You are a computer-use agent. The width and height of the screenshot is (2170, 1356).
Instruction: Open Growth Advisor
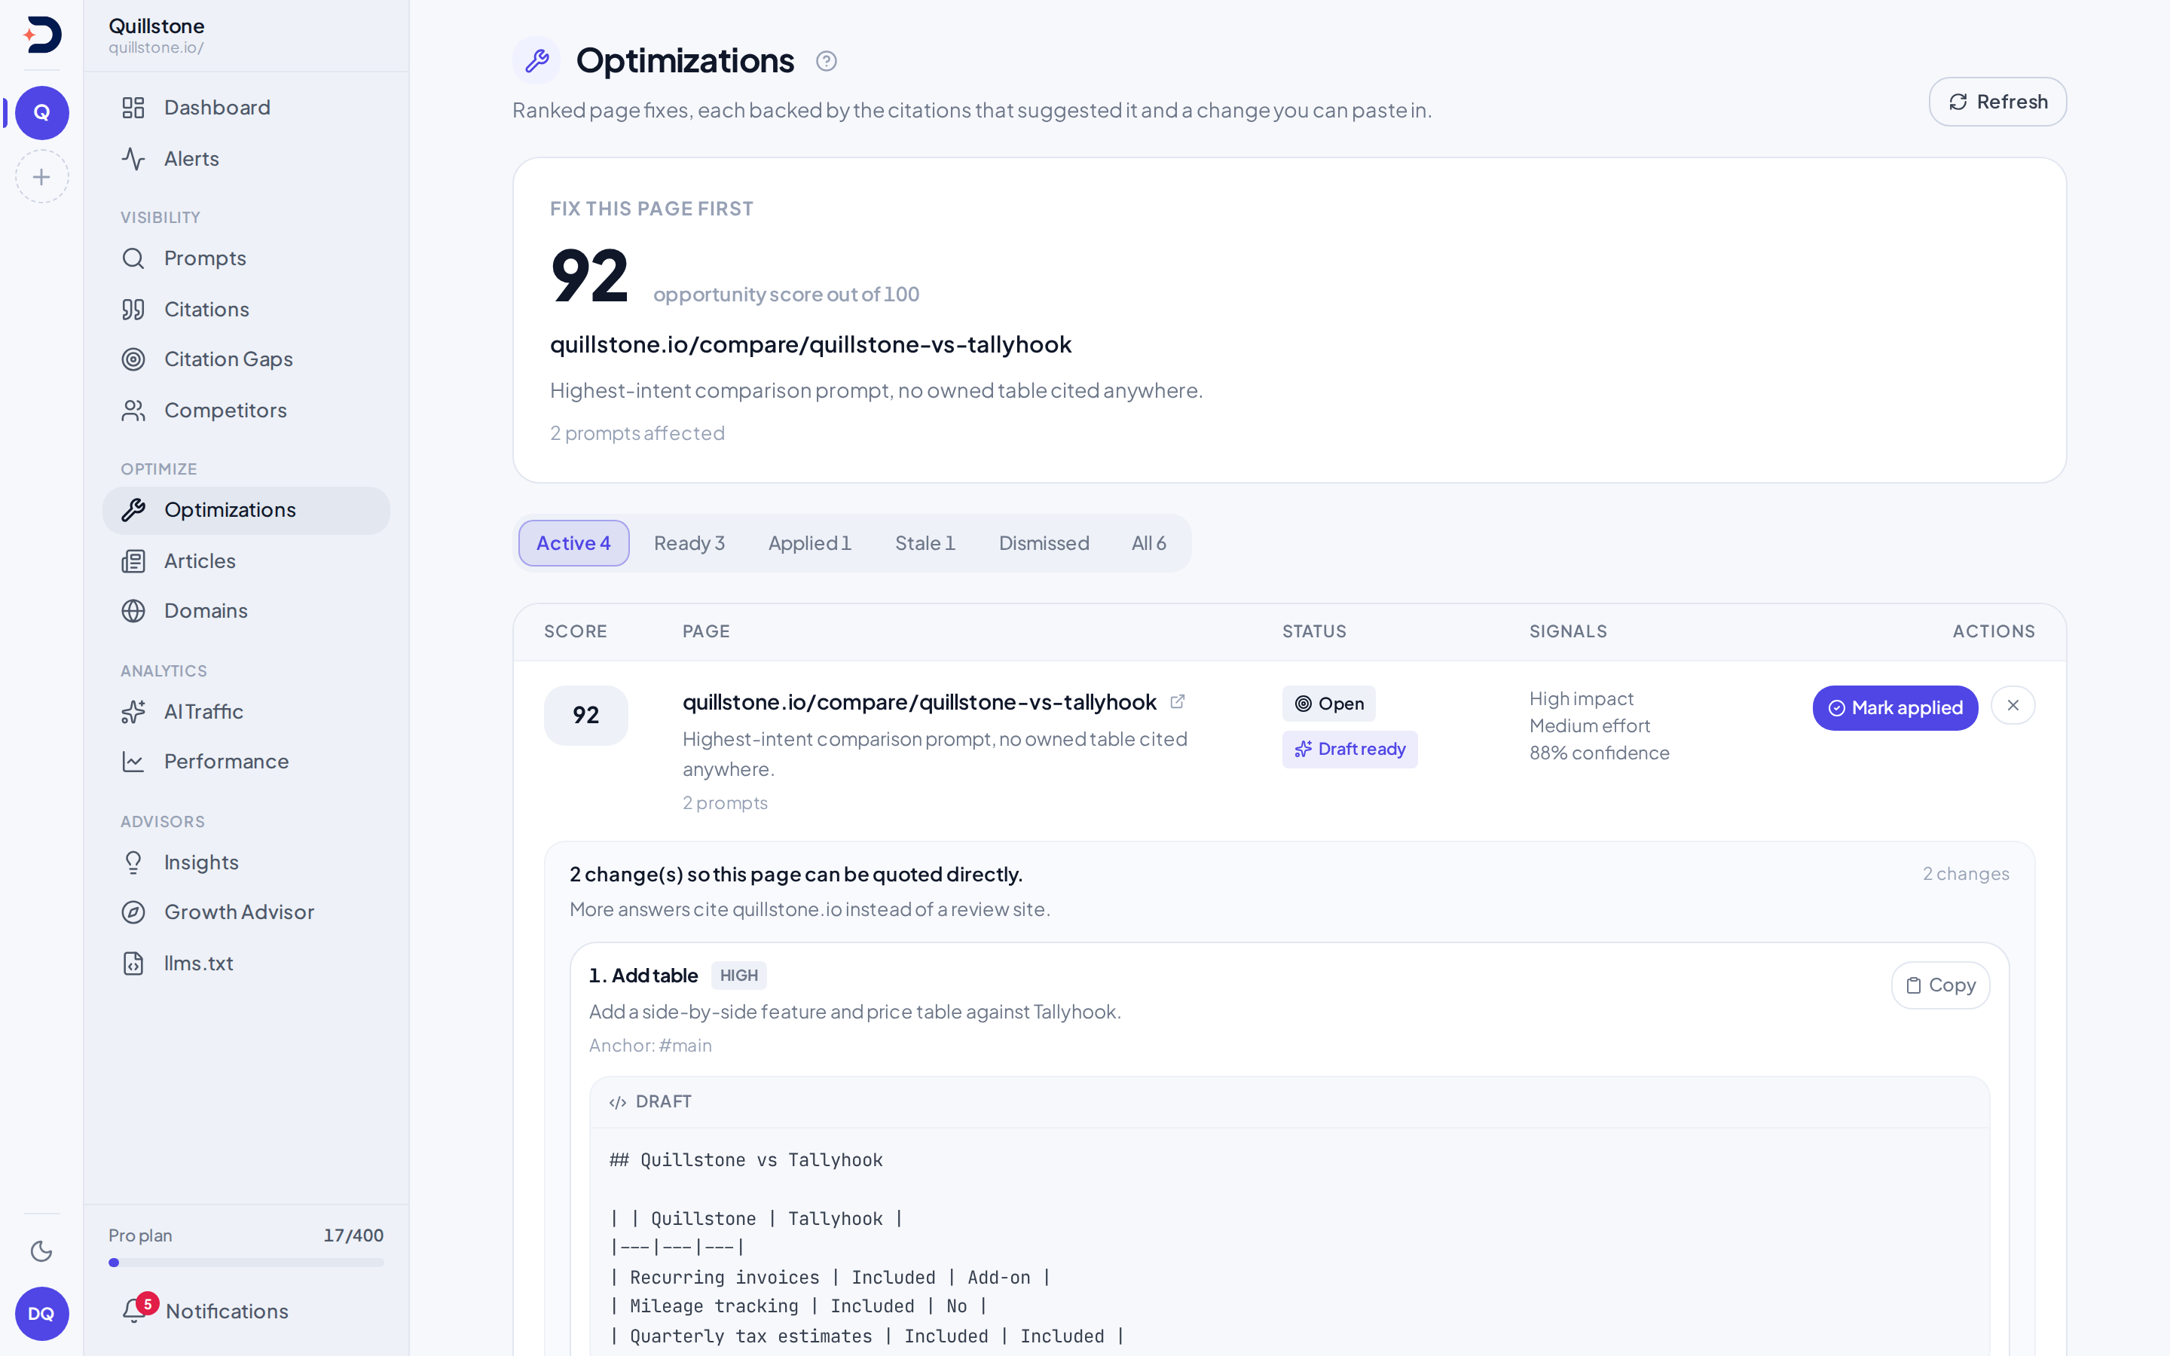coord(246,912)
